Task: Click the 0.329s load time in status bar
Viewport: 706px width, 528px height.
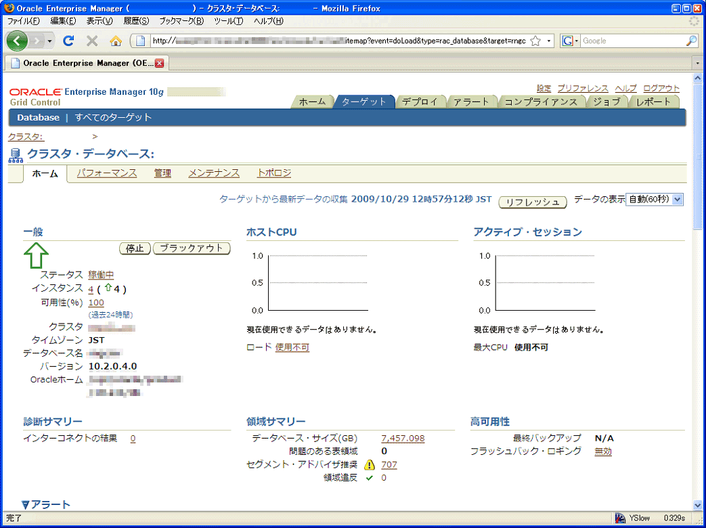Action: [x=674, y=518]
